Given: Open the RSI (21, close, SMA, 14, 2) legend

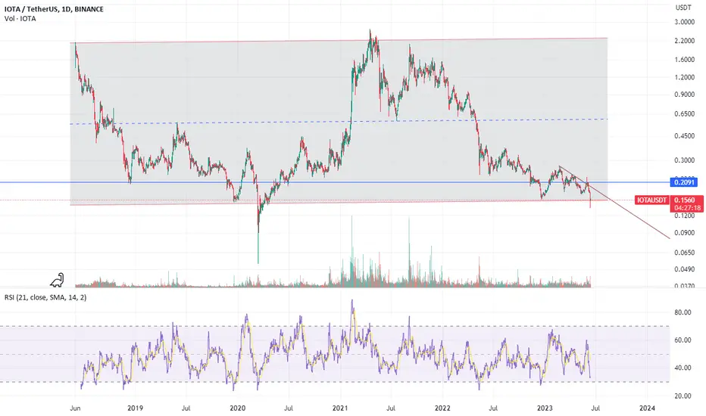Looking at the screenshot, I should coord(45,297).
